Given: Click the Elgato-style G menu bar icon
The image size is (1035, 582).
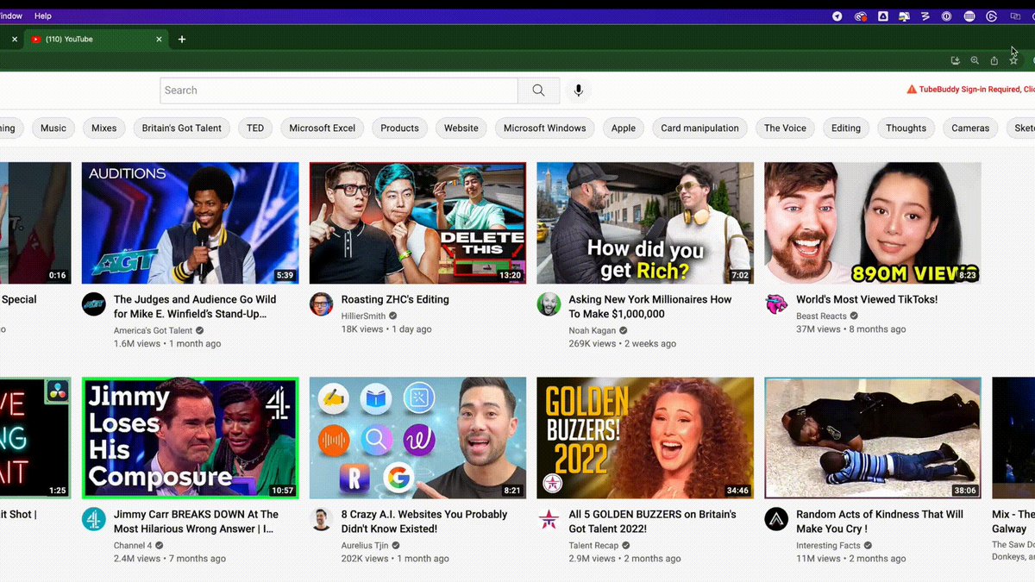Looking at the screenshot, I should (992, 16).
